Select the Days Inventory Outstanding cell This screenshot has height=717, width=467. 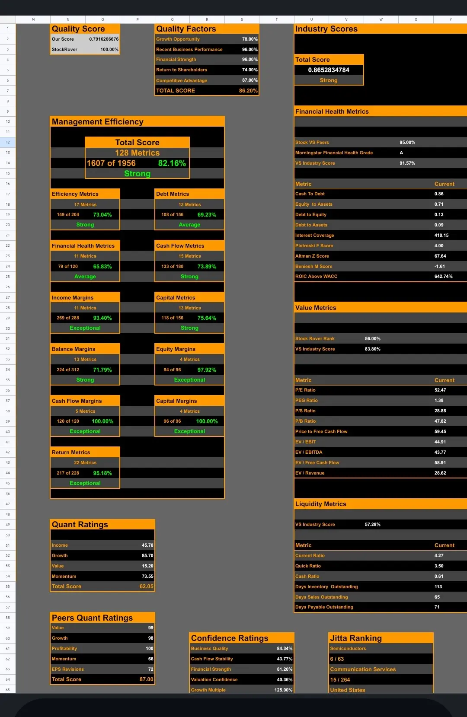click(x=326, y=587)
